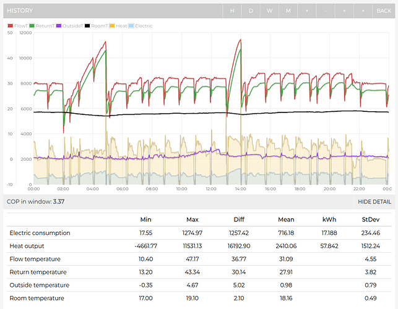Click HIDE DETAIL to collapse stats
Screen dimensions: 398x309
click(x=374, y=201)
